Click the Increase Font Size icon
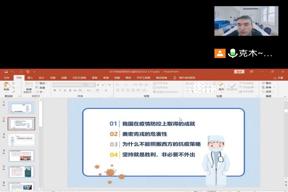 click(x=97, y=84)
